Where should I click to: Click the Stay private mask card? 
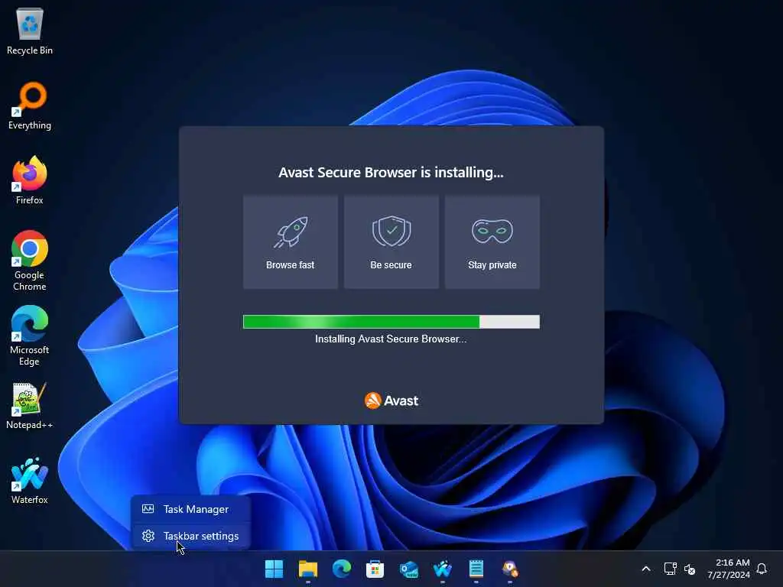pyautogui.click(x=492, y=242)
